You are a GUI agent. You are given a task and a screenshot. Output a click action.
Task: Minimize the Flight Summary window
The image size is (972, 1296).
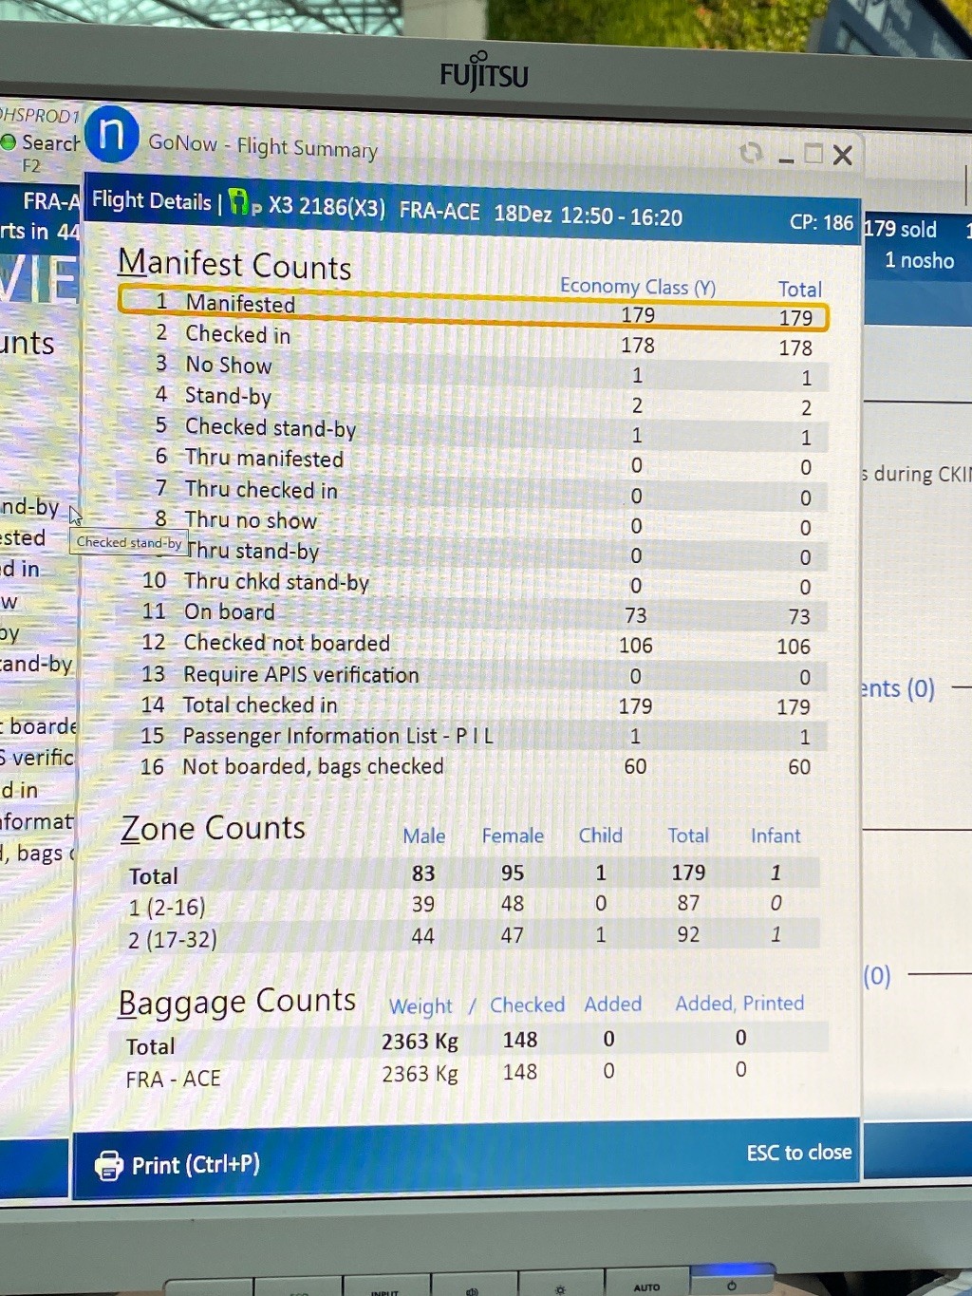coord(785,158)
